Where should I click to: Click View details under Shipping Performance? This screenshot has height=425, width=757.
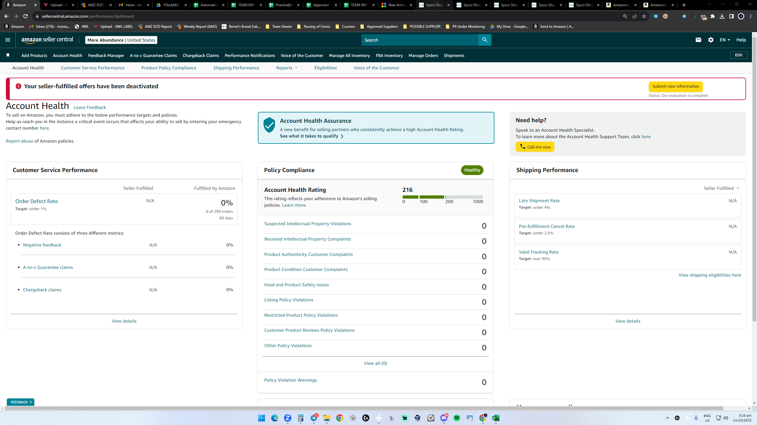coord(628,321)
